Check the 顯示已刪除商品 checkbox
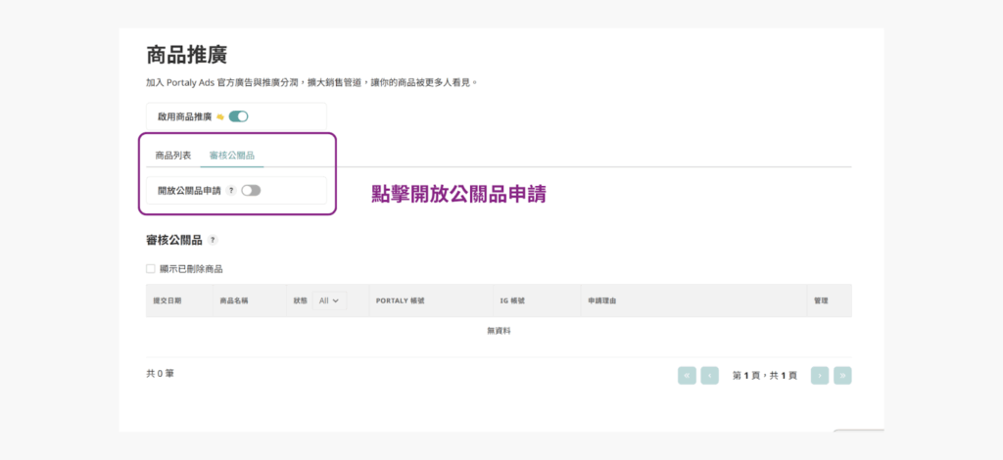This screenshot has height=460, width=1003. coord(151,269)
